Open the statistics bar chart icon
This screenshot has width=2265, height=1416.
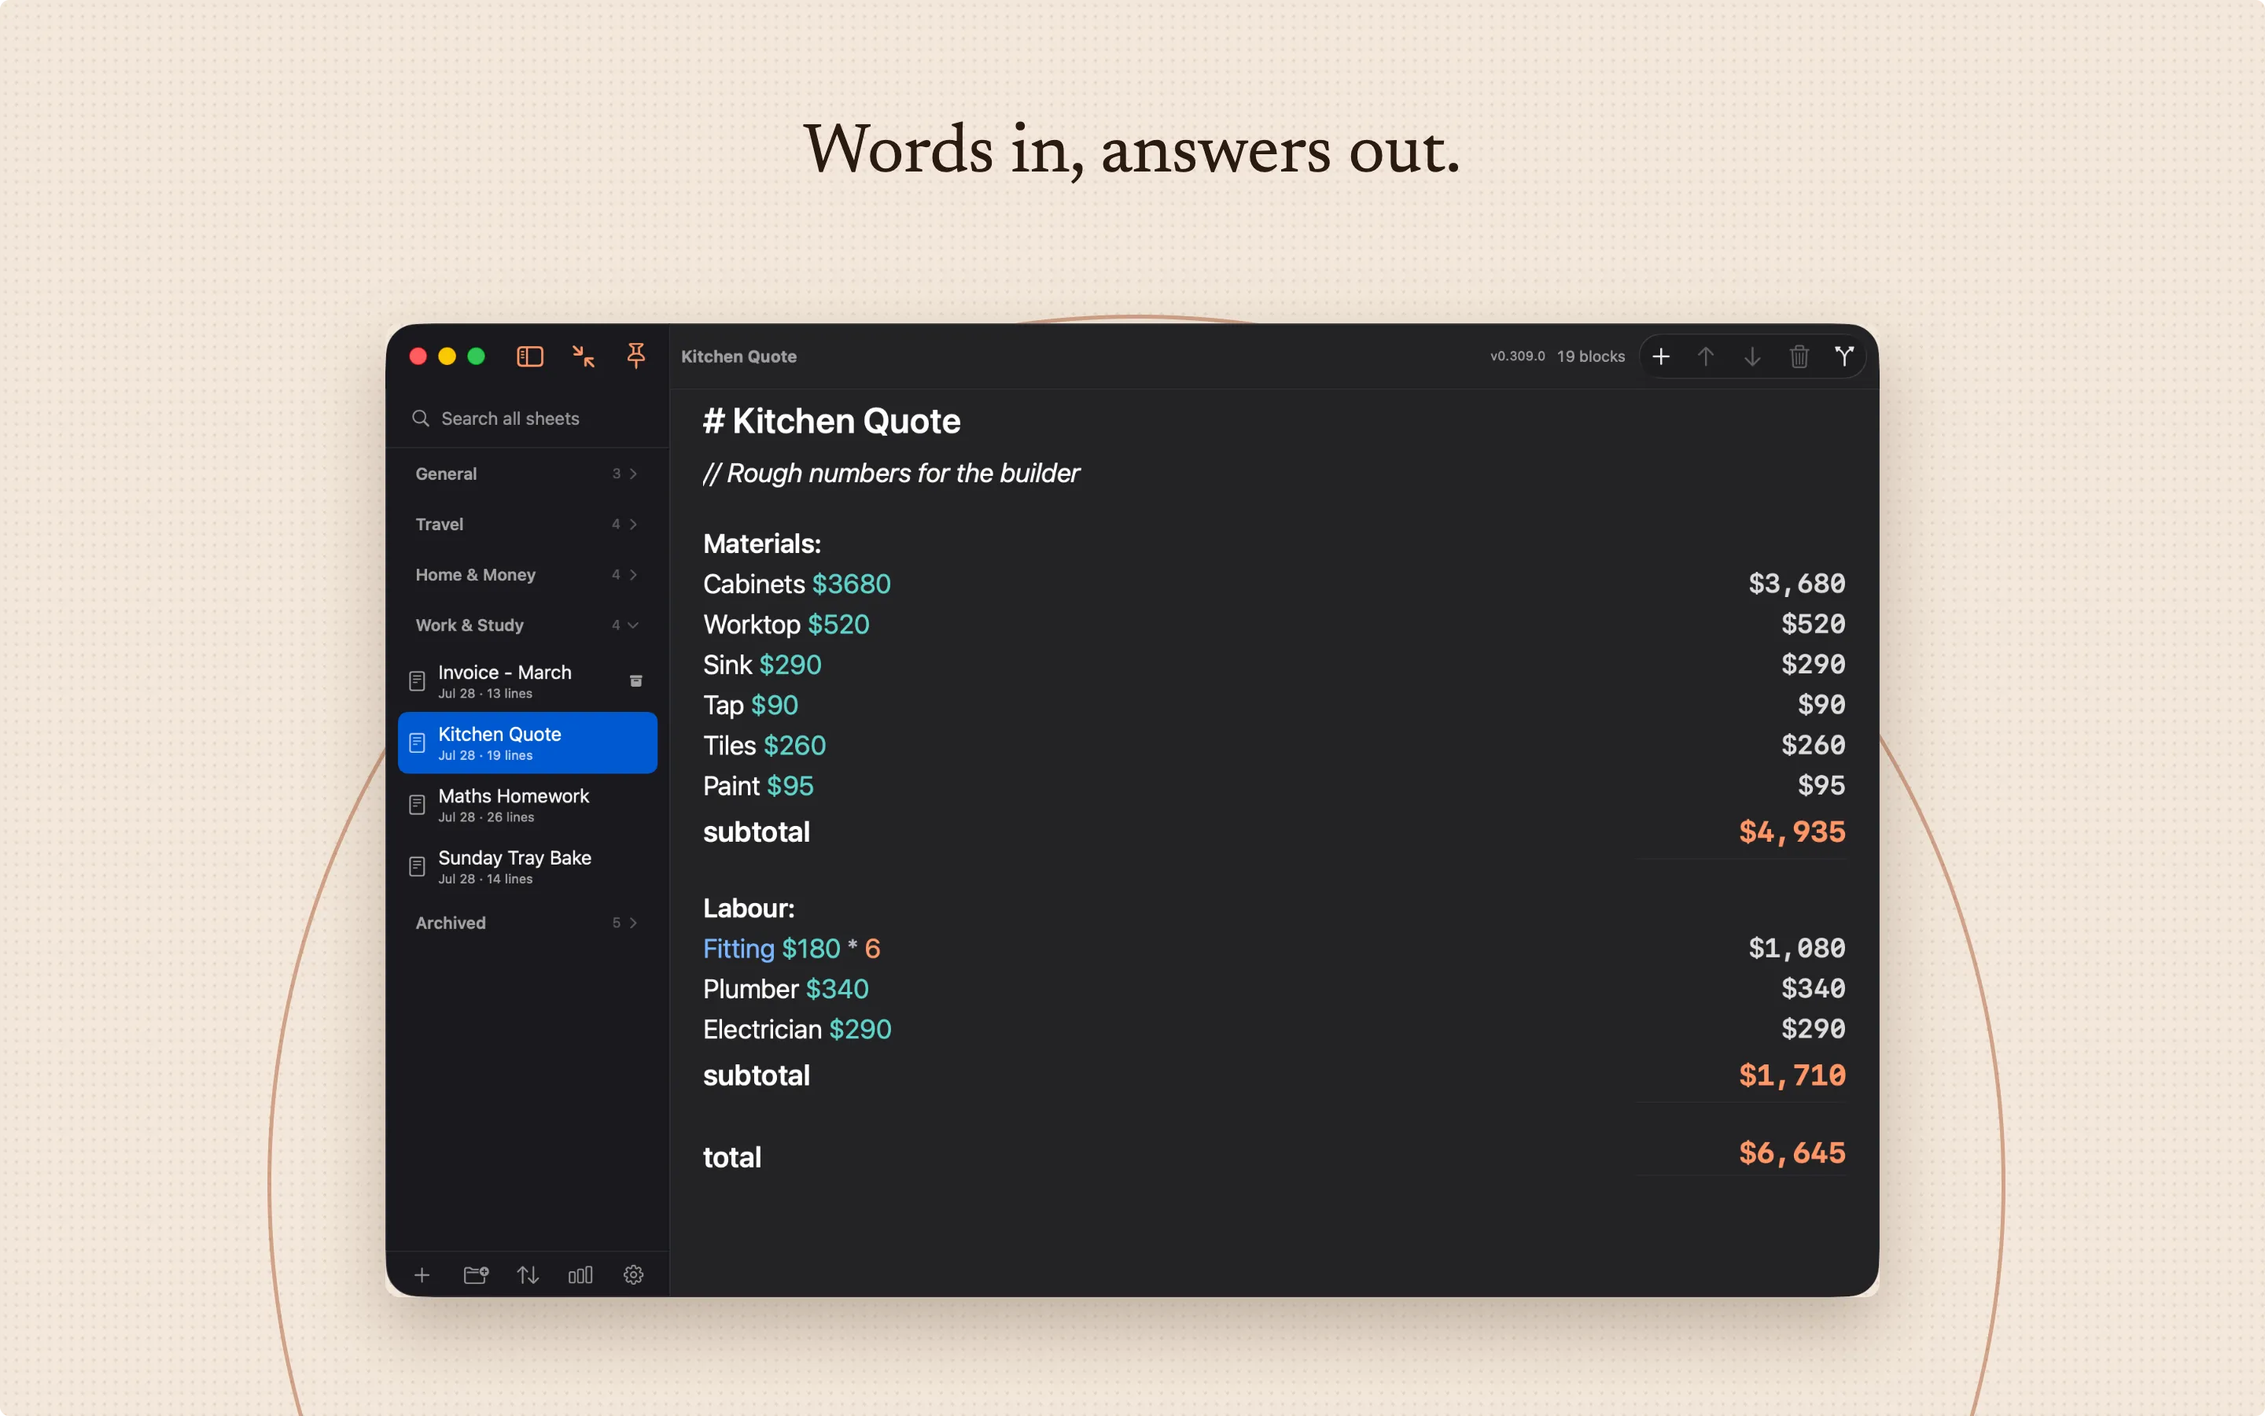[580, 1274]
